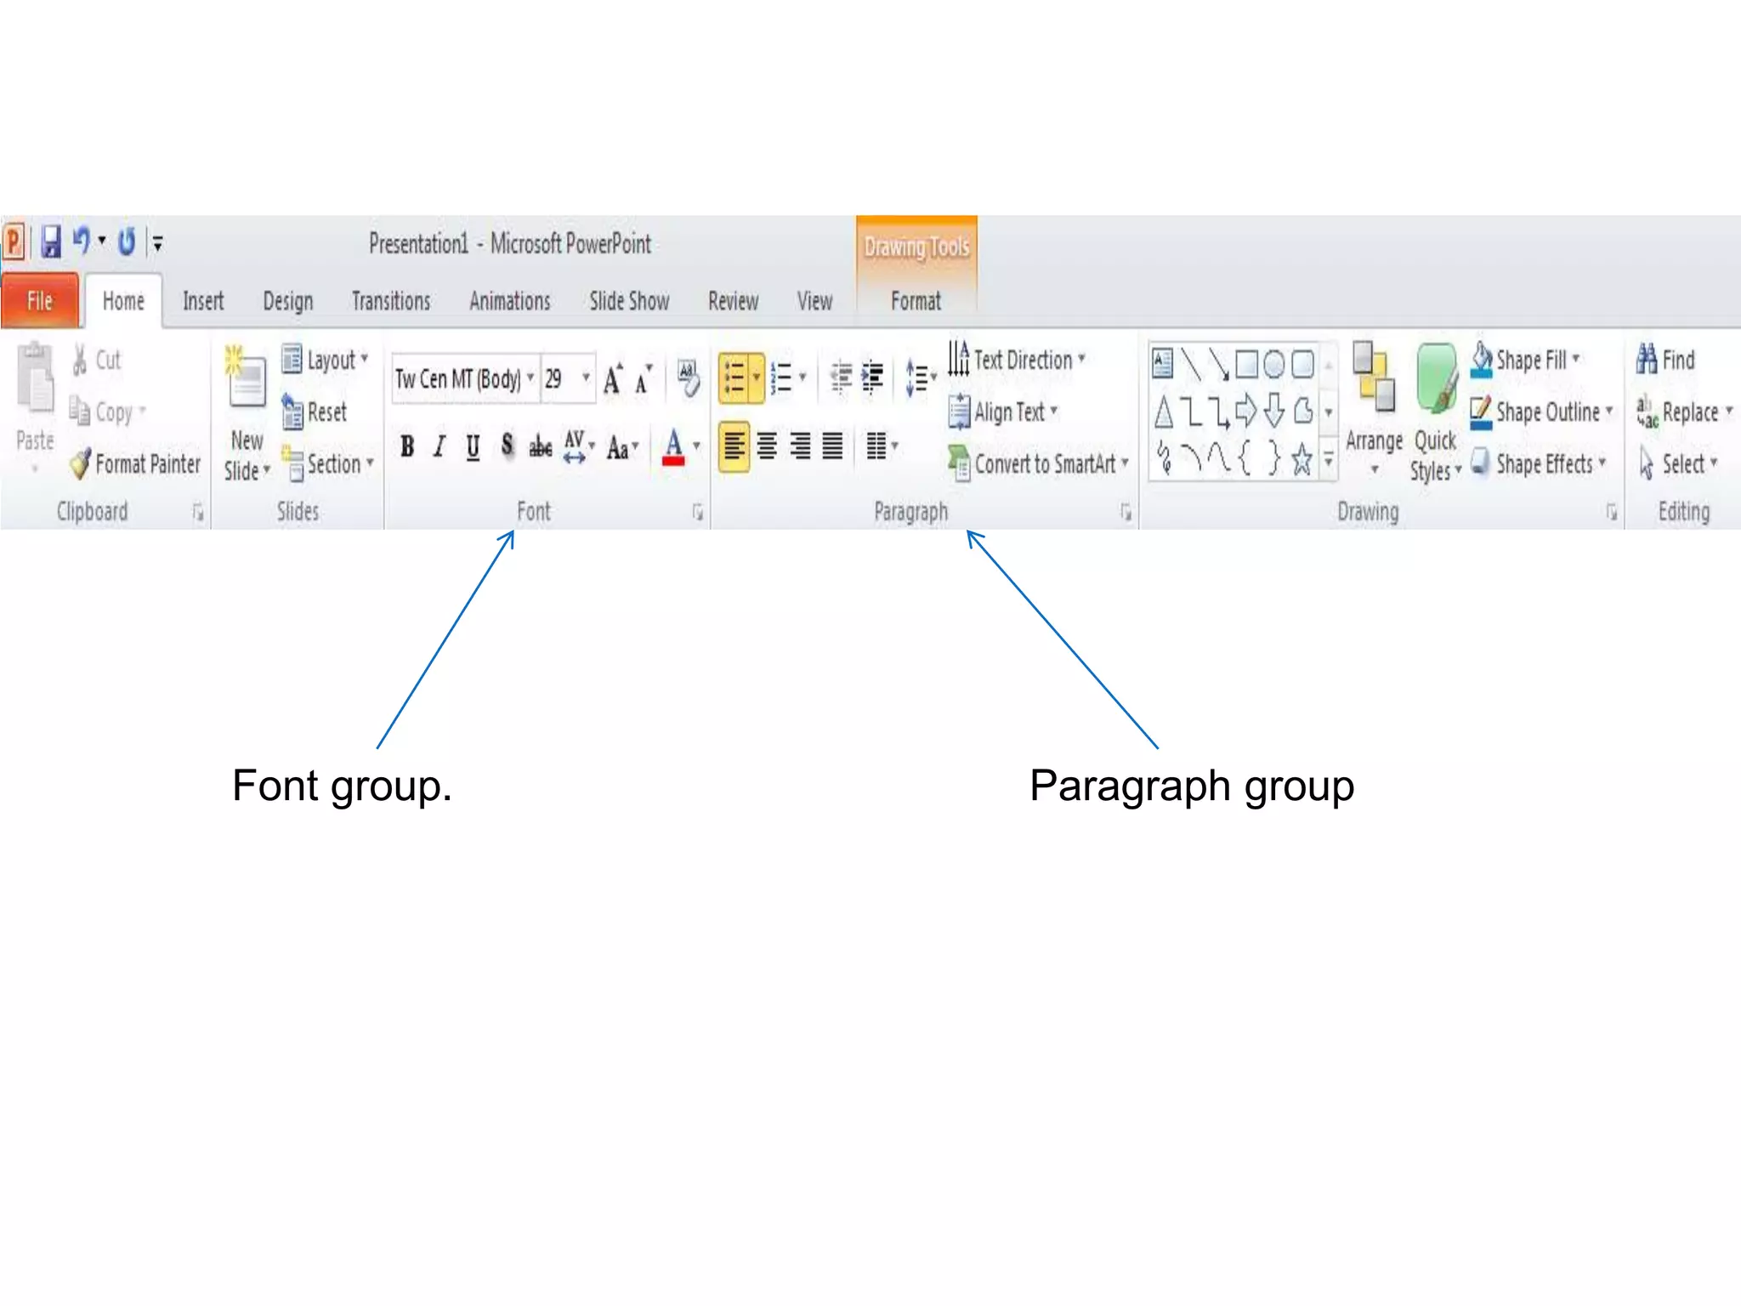The height and width of the screenshot is (1306, 1741).
Task: Open the font name box Tw Cen MT
Action: pos(465,378)
